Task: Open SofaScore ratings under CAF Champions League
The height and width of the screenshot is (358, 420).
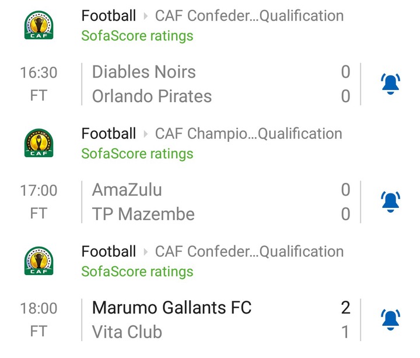Action: [x=137, y=154]
